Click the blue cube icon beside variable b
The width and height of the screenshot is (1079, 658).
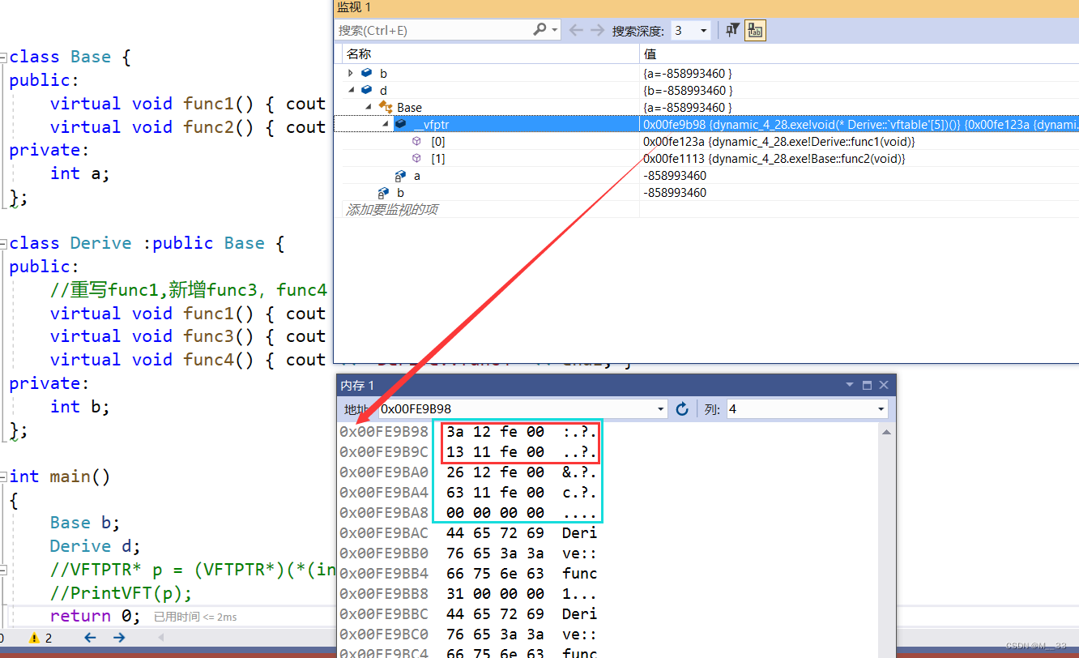[367, 73]
